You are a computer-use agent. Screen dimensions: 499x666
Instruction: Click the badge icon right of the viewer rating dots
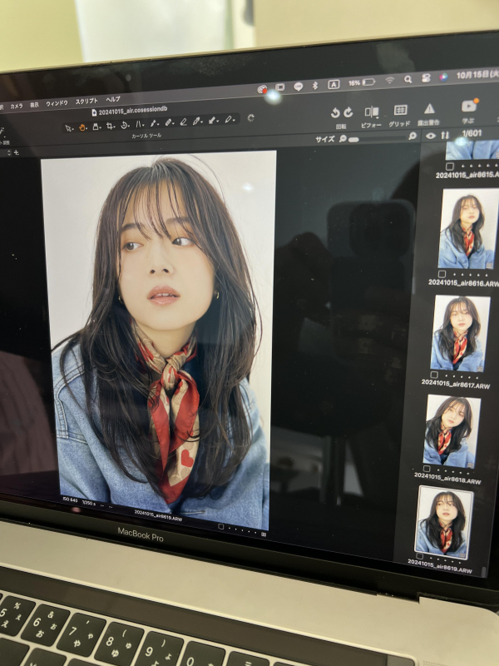[x=264, y=534]
